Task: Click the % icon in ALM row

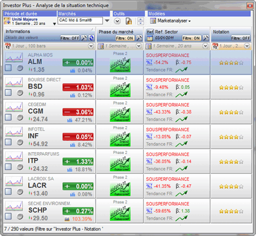Action: click(149, 62)
